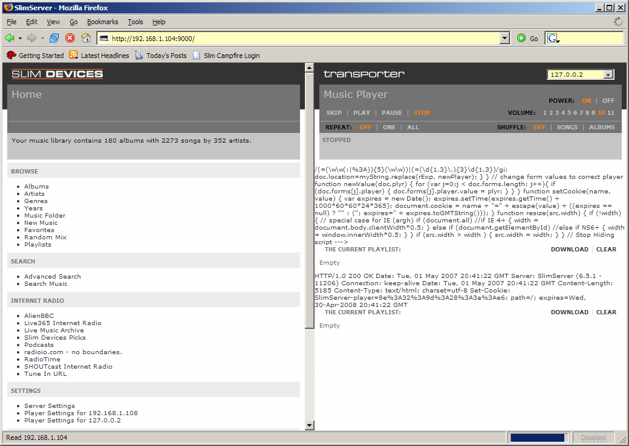The image size is (629, 446).
Task: Click the Reload page icon
Action: click(x=54, y=38)
